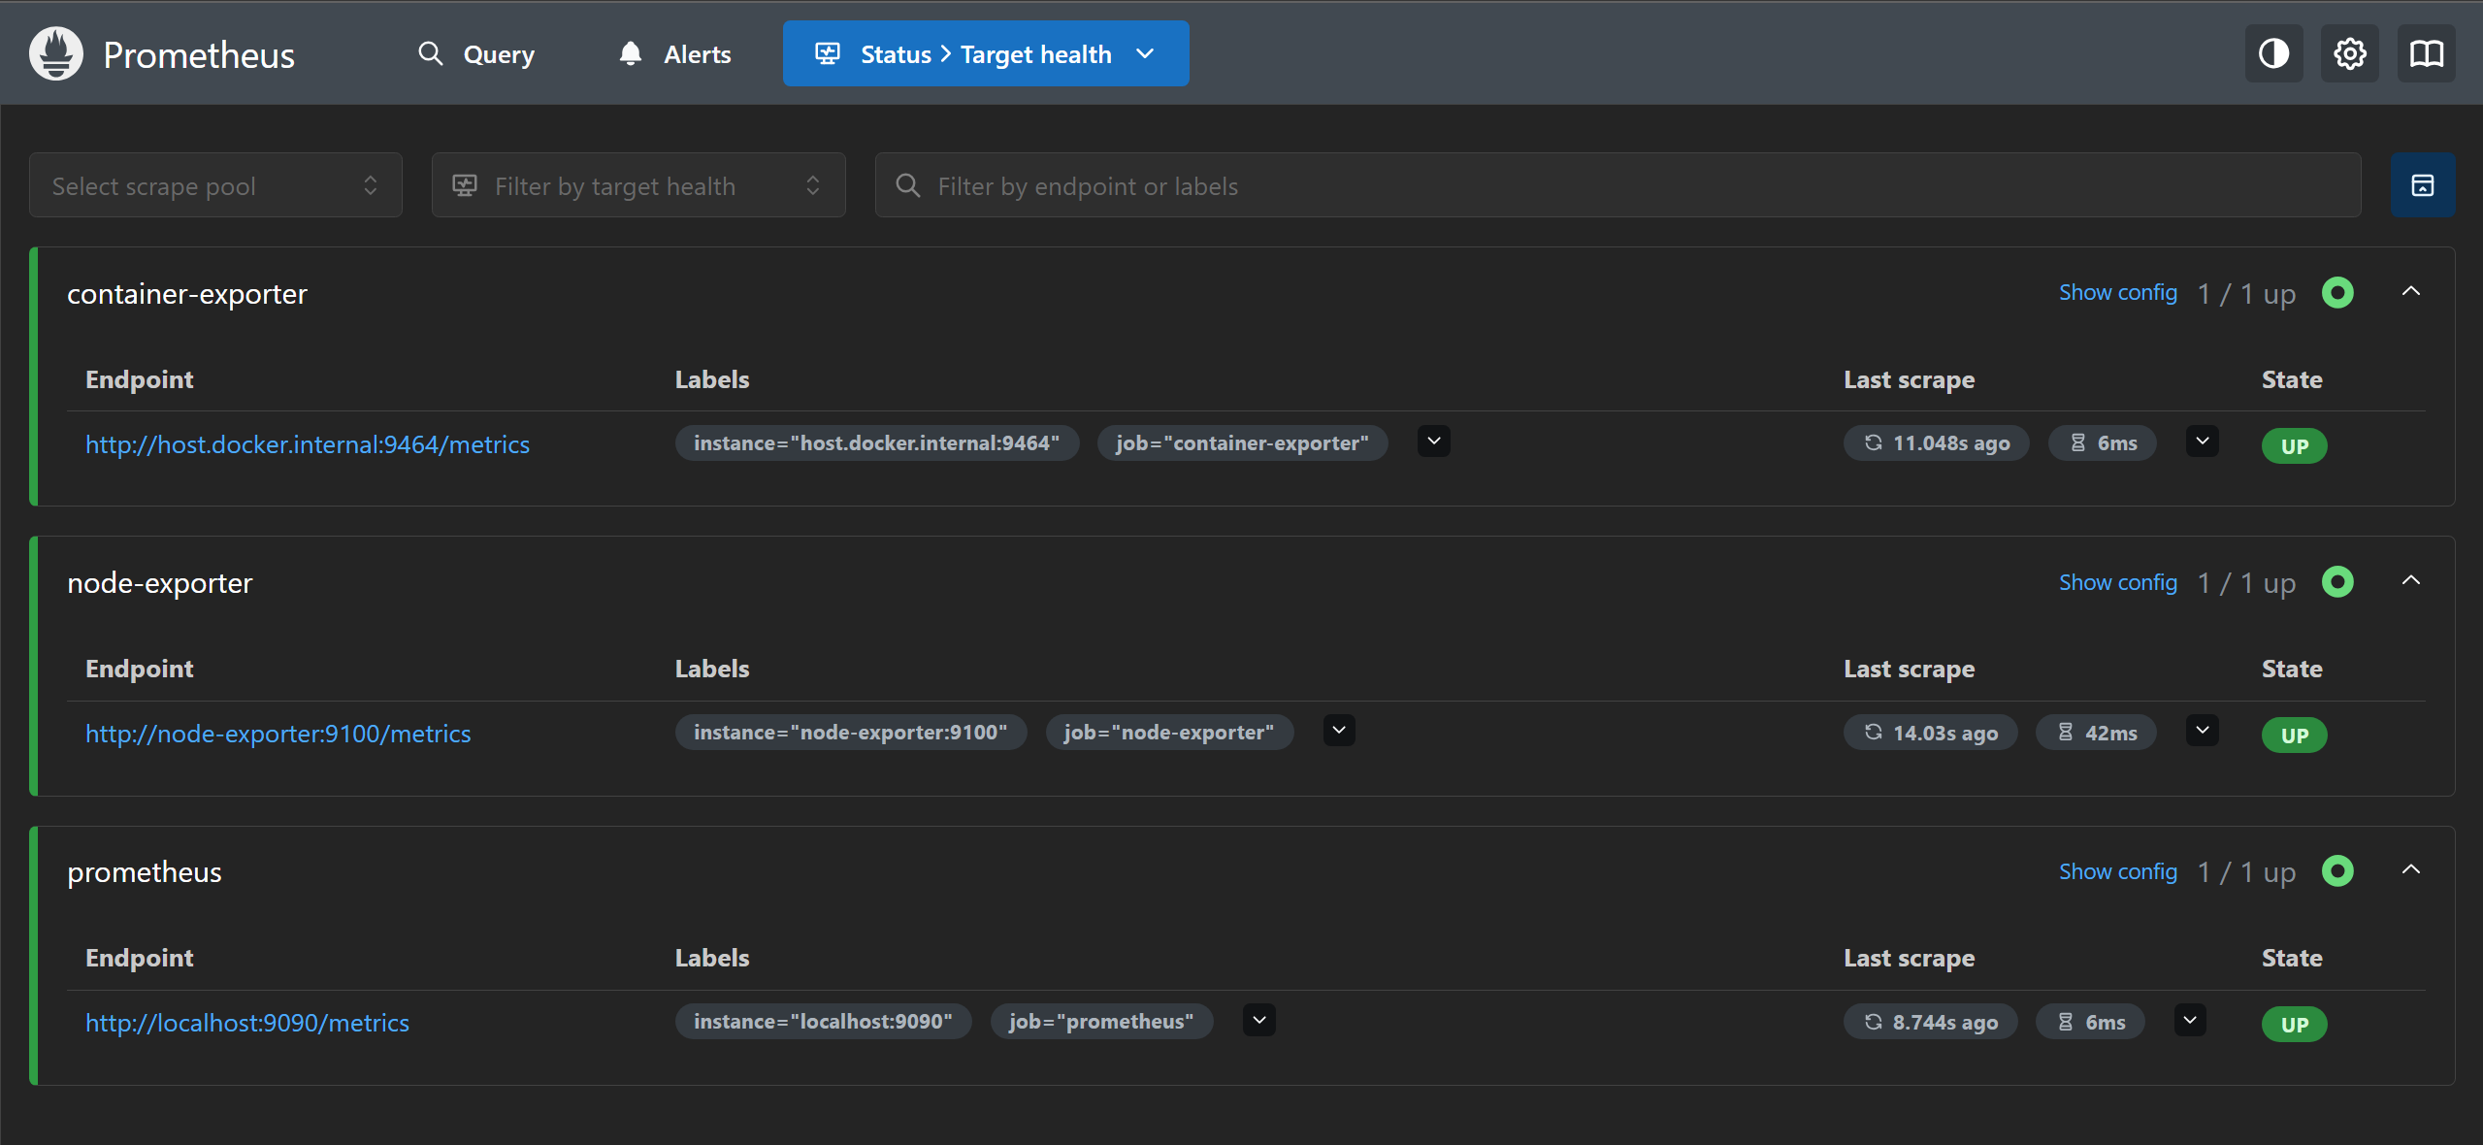Expand discovered labels for container-exporter target
Viewport: 2483px width, 1145px height.
[x=1433, y=442]
